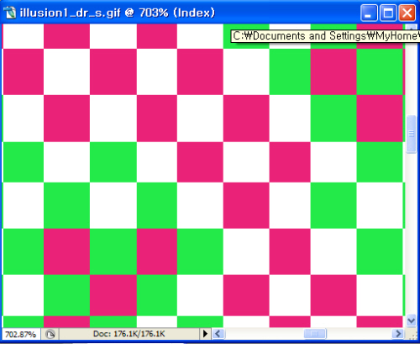Image resolution: width=420 pixels, height=344 pixels.
Task: Maximize the illusion1_dr_s.gif document window
Action: (388, 13)
